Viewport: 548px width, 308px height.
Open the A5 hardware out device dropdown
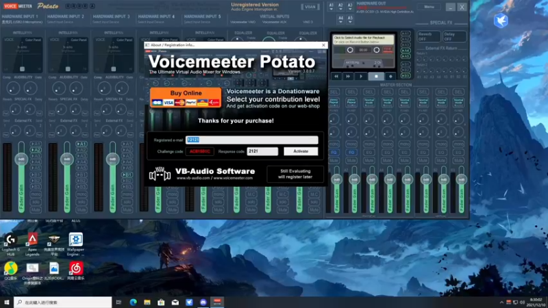[x=350, y=19]
